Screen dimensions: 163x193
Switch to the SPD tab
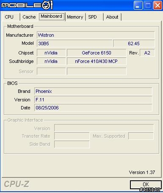94,17
